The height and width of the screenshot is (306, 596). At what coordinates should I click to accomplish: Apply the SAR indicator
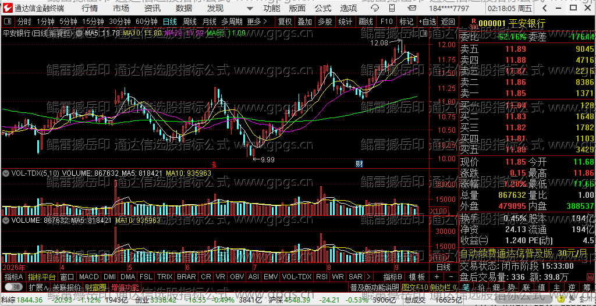356,277
